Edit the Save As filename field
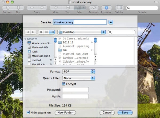160x118 pixels. click(x=80, y=22)
